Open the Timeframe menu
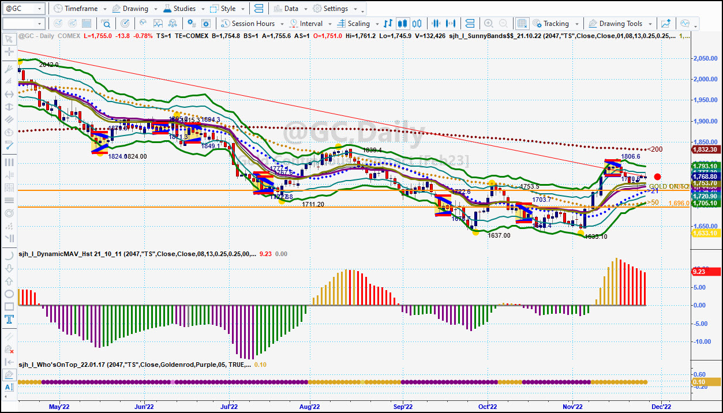Screen dimensions: 723x413 [x=75, y=9]
